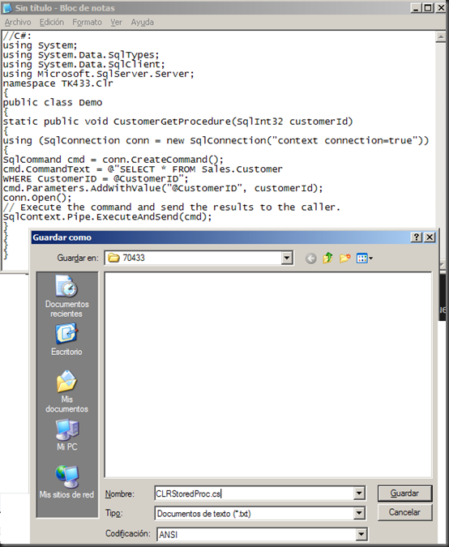Image resolution: width=449 pixels, height=547 pixels.
Task: Expand the Tipo file type dropdown
Action: 359,513
